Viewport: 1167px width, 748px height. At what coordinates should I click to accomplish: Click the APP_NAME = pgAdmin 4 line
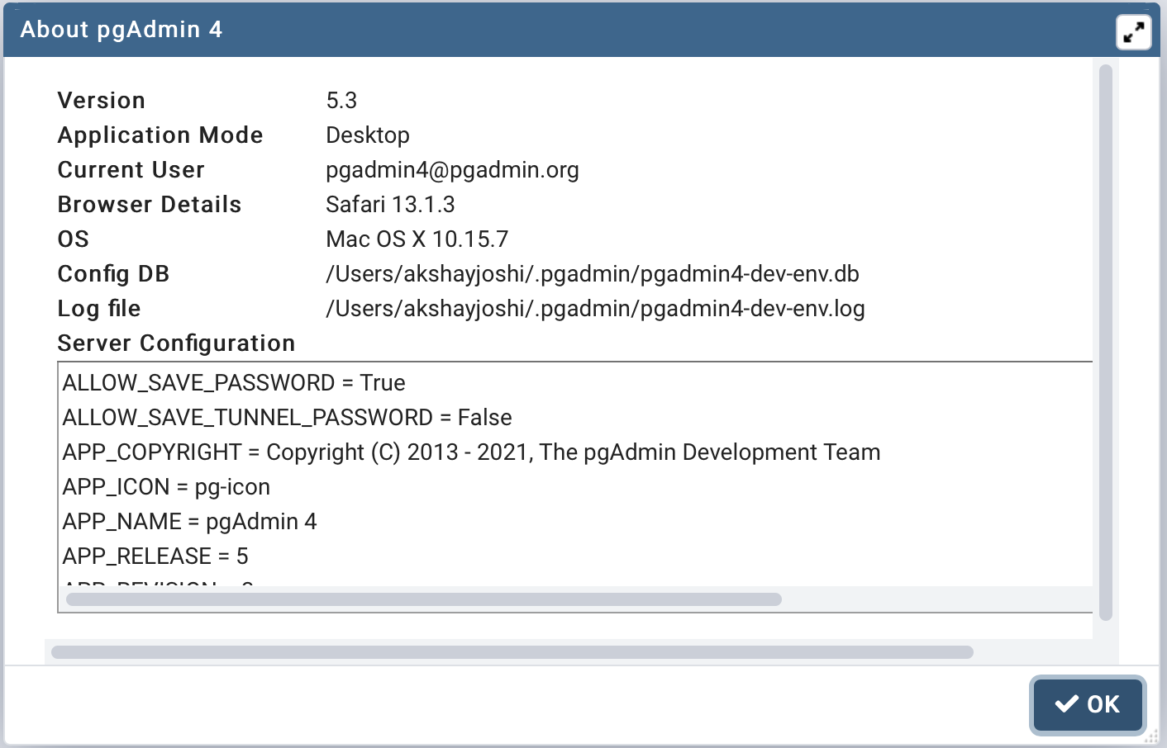pyautogui.click(x=189, y=522)
